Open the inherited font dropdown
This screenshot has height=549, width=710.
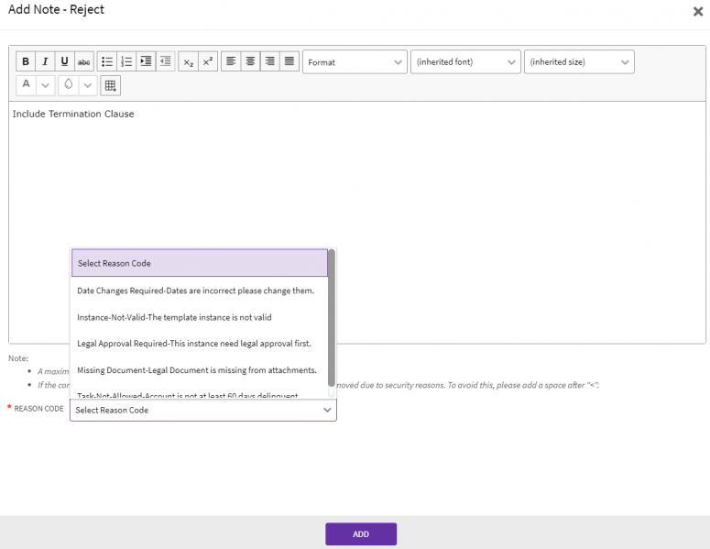point(465,62)
